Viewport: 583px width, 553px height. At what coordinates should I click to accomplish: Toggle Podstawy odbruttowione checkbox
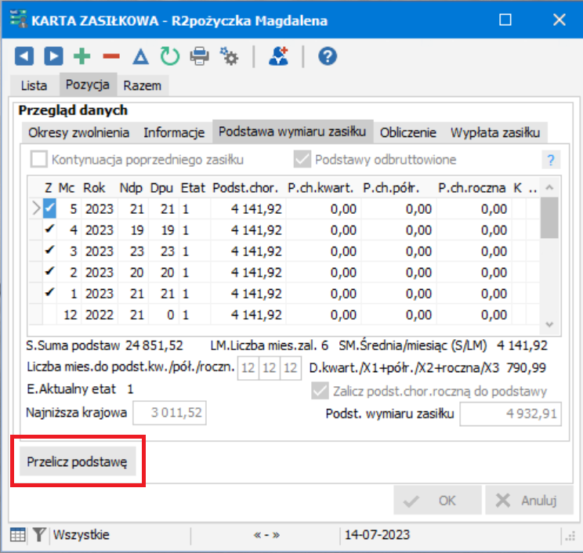click(302, 160)
